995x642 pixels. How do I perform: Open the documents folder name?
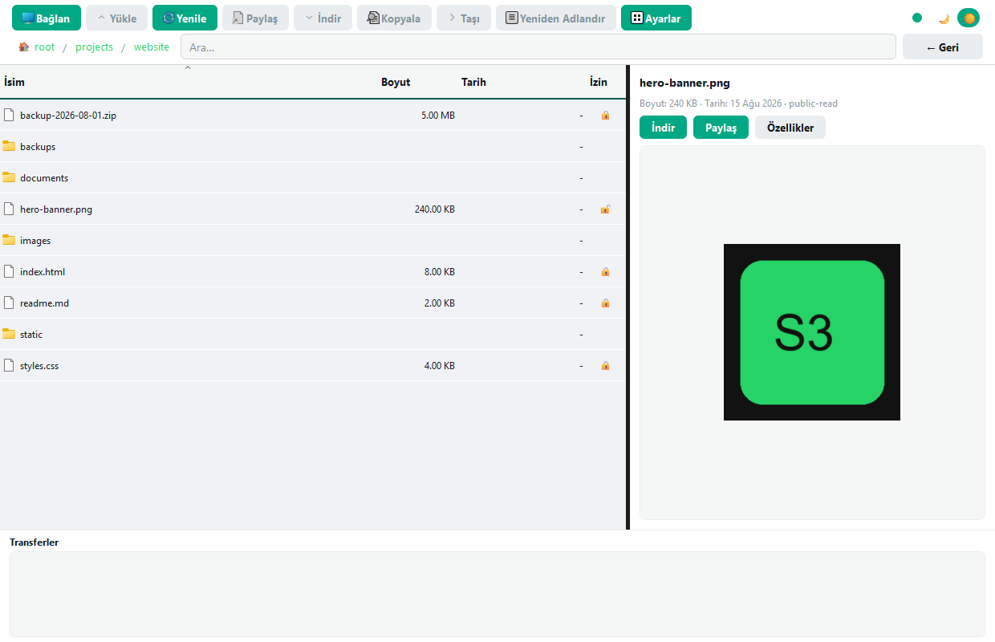[44, 178]
